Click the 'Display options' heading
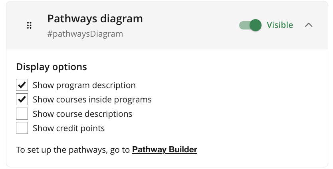333x169 pixels. point(52,67)
